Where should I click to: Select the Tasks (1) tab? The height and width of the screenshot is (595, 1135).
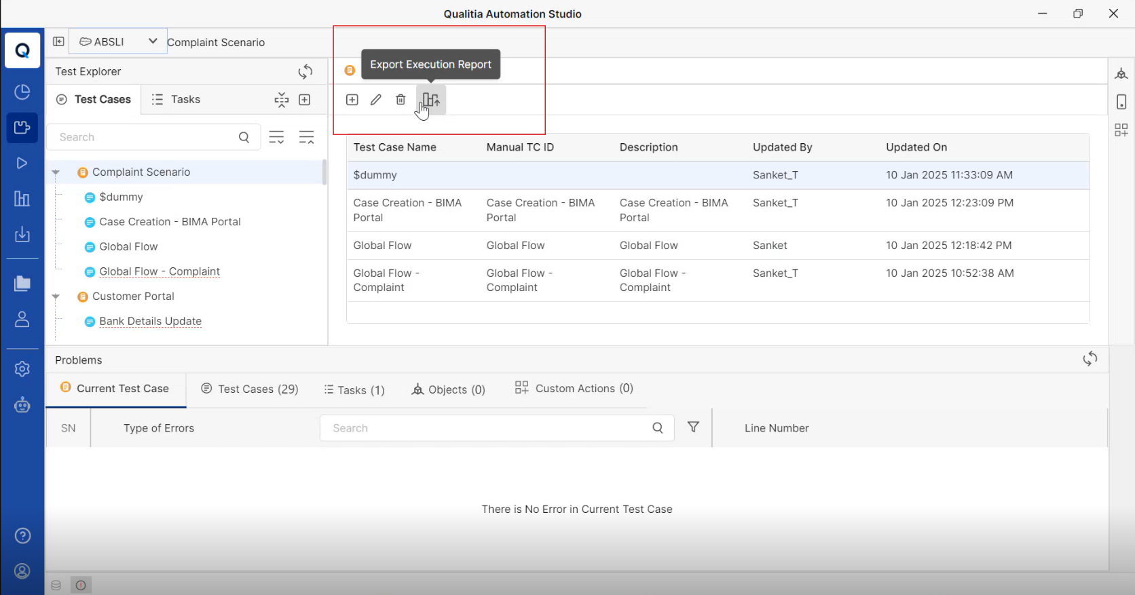pos(354,390)
